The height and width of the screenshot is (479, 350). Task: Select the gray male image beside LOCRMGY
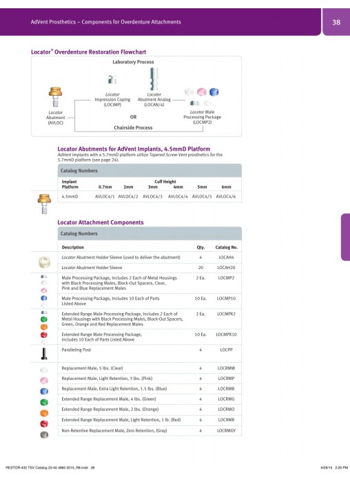pos(44,434)
